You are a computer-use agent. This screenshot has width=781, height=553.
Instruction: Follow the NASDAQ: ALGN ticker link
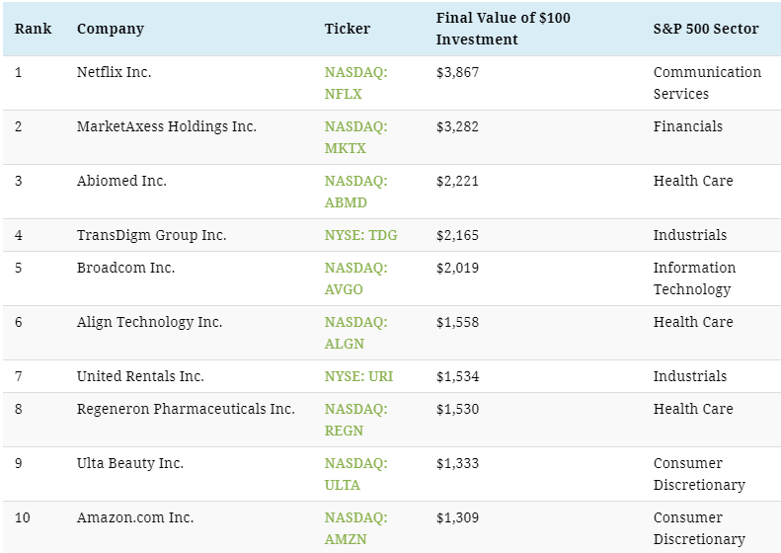[x=355, y=333]
